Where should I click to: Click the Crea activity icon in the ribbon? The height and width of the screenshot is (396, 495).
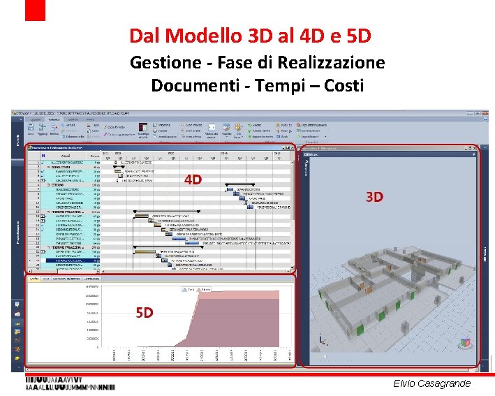coord(31,128)
